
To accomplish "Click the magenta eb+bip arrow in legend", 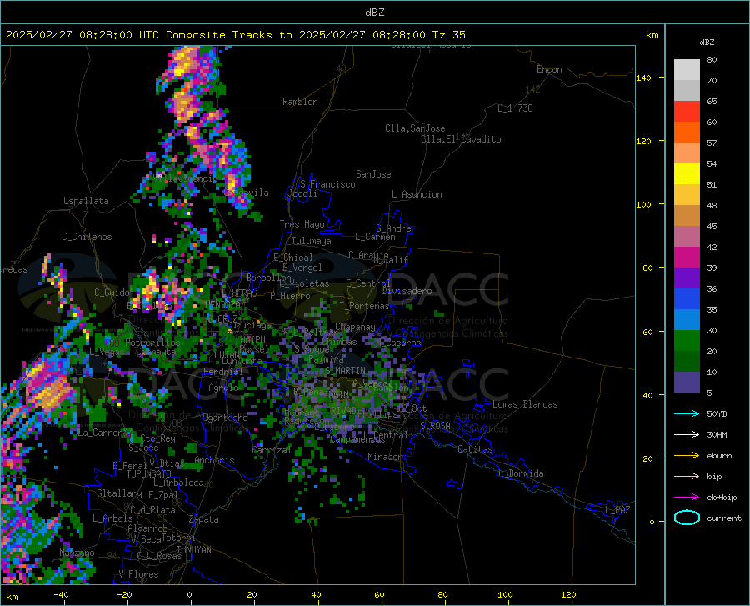I will (687, 497).
